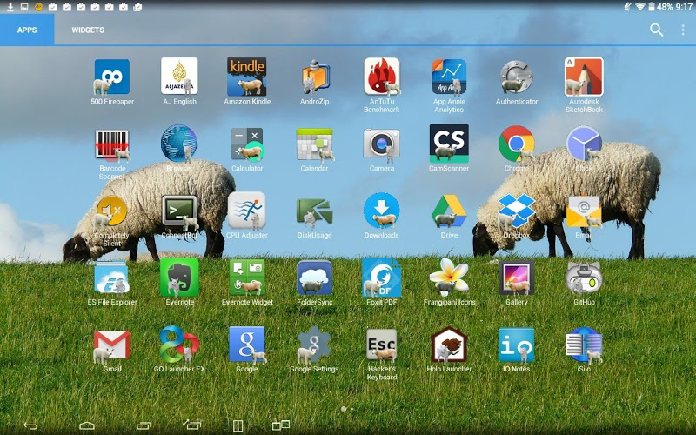The image size is (696, 435).
Task: Open the 500 Firepaper app
Action: 112,77
